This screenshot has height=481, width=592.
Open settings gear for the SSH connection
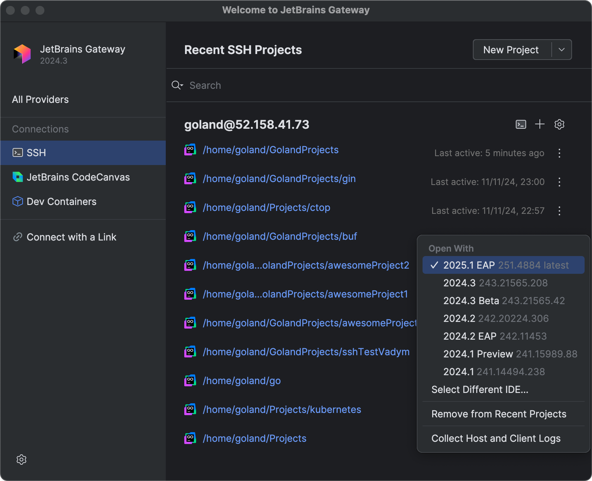click(559, 124)
